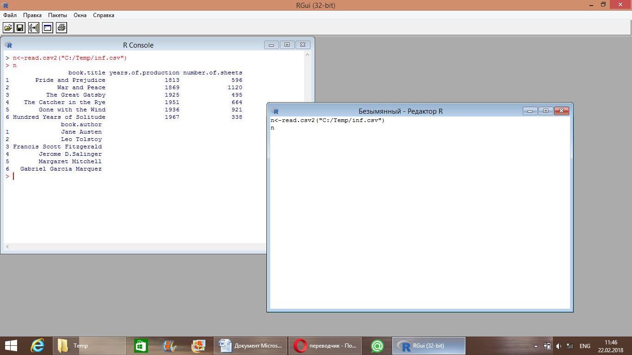This screenshot has height=355, width=632.
Task: Click the Print printer icon
Action: tap(62, 28)
